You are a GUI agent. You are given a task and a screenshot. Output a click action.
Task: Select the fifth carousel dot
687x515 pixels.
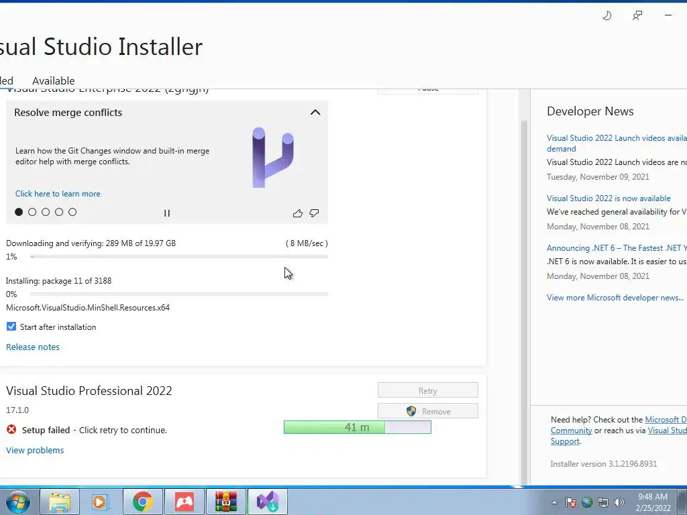[x=72, y=212]
